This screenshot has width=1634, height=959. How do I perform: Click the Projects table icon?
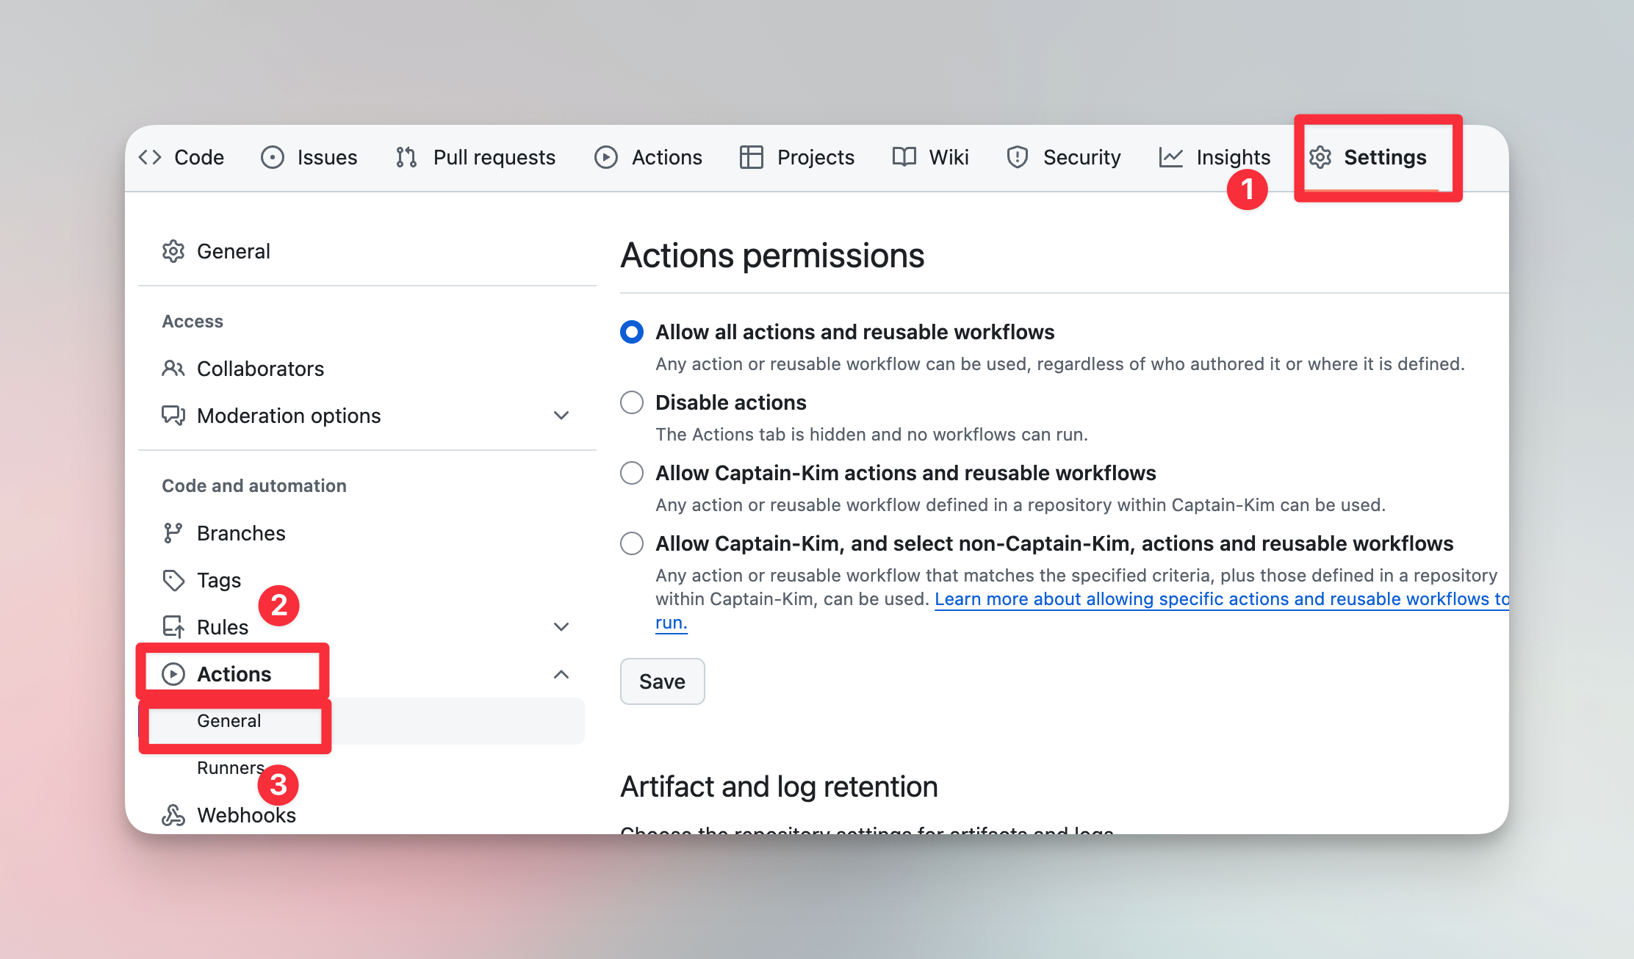point(751,157)
